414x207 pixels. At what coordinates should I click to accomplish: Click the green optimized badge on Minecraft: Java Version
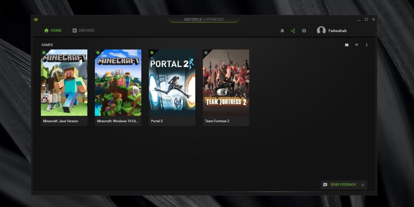pyautogui.click(x=44, y=52)
